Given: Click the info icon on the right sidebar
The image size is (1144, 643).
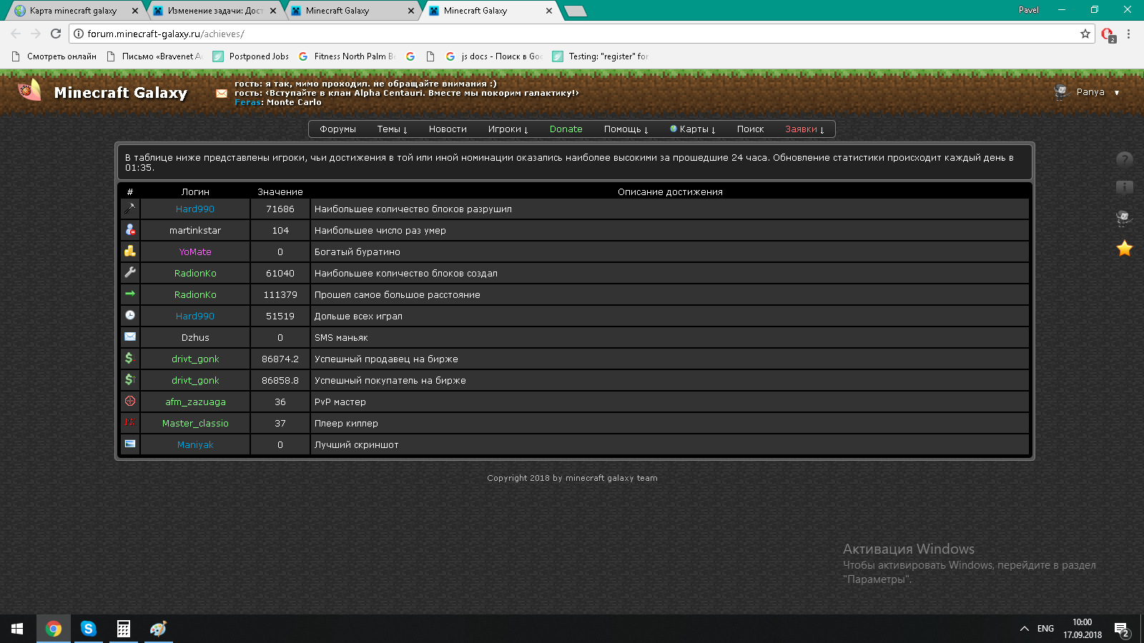Looking at the screenshot, I should pos(1125,188).
